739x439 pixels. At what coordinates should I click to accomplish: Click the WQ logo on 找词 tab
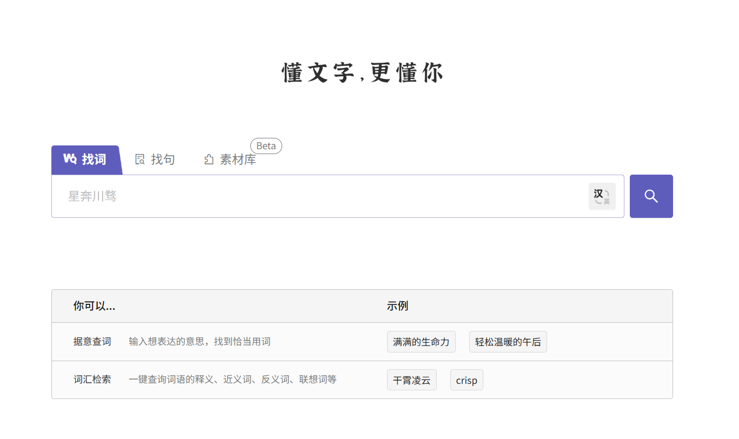[70, 159]
